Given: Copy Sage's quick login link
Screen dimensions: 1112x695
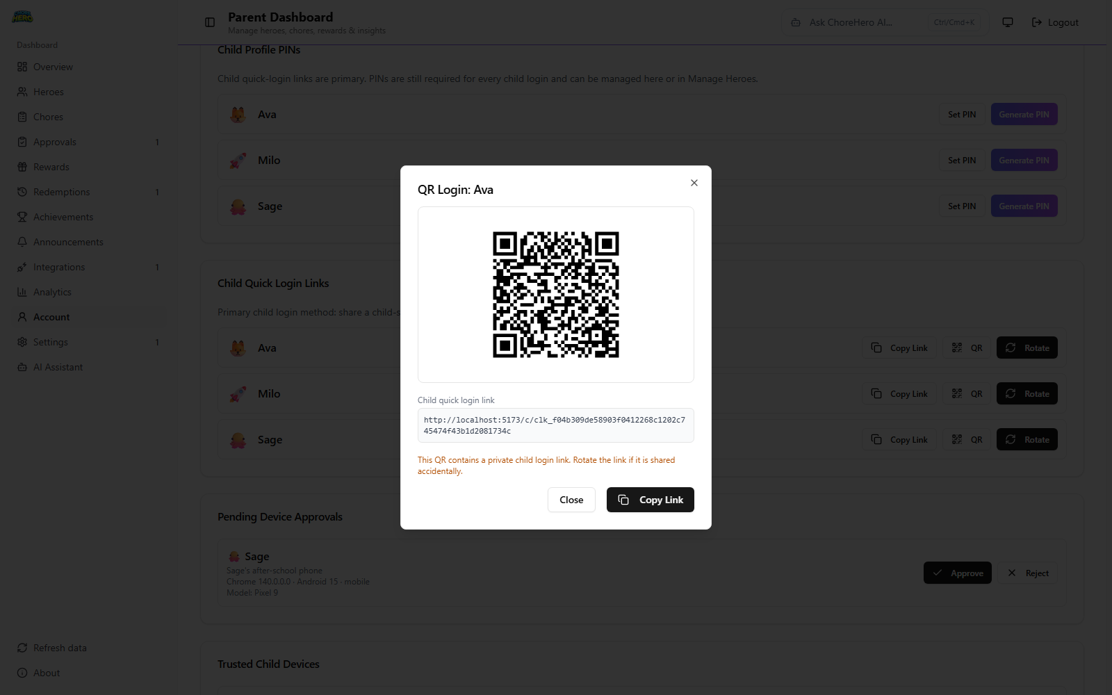Looking at the screenshot, I should pos(899,439).
